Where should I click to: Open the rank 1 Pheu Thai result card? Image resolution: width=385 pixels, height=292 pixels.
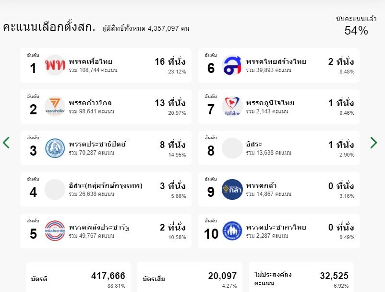click(x=106, y=65)
